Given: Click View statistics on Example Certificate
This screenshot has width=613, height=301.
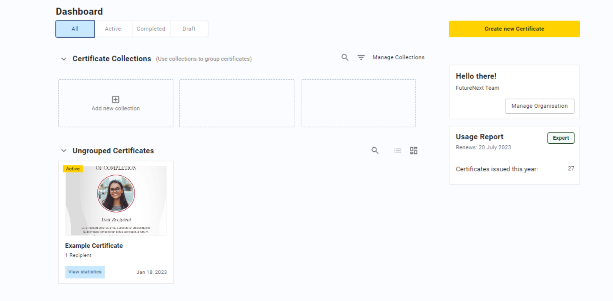Looking at the screenshot, I should coord(85,272).
